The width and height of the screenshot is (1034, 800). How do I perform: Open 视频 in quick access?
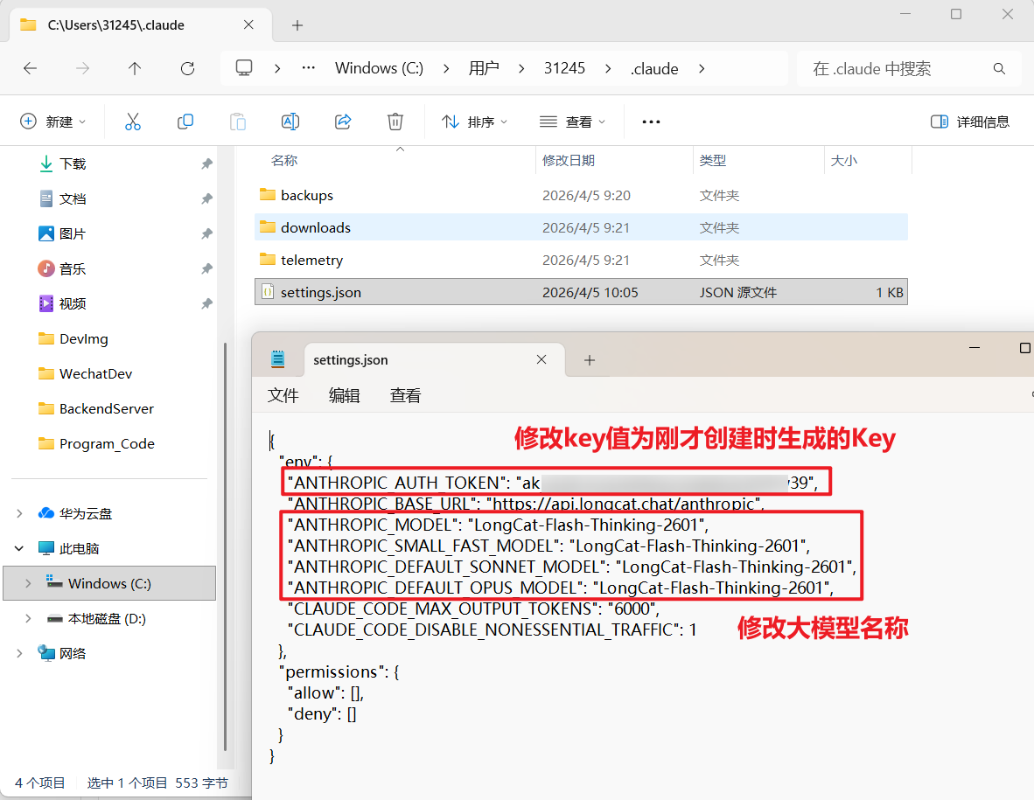click(73, 303)
